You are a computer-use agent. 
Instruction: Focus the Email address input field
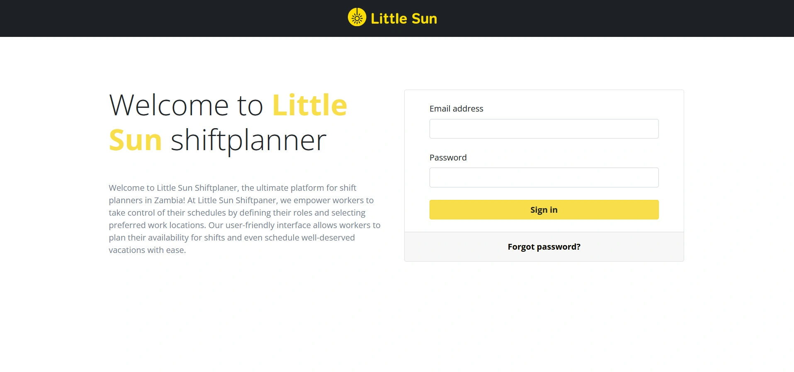544,129
